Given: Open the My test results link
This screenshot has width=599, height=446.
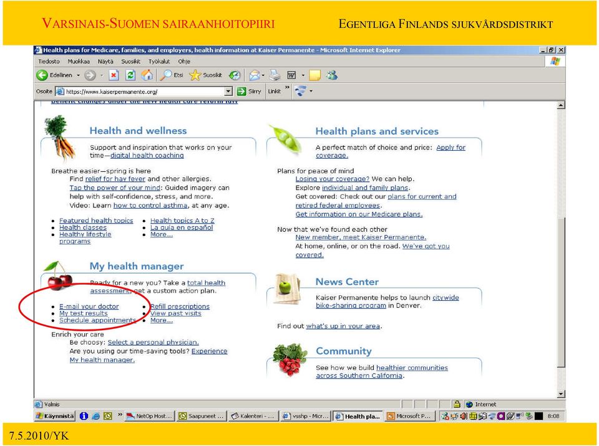Looking at the screenshot, I should (x=83, y=313).
